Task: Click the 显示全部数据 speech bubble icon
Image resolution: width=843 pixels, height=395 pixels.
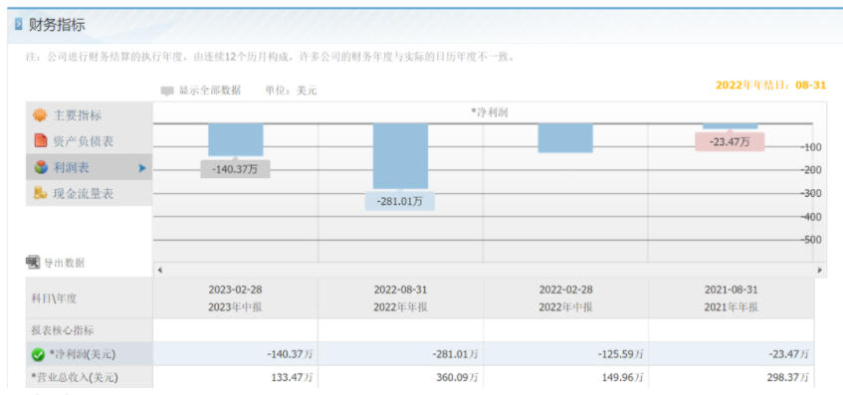Action: pos(167,91)
